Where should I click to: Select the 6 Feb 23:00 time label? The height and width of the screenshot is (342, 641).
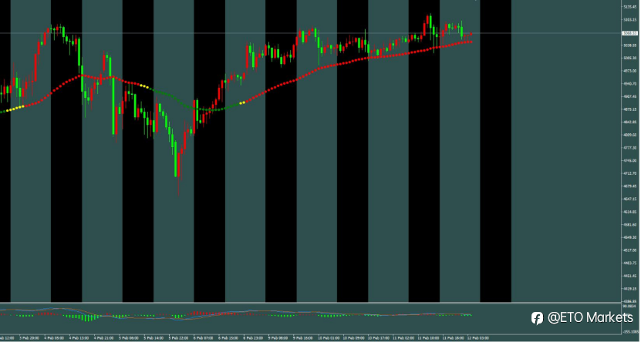coord(253,338)
